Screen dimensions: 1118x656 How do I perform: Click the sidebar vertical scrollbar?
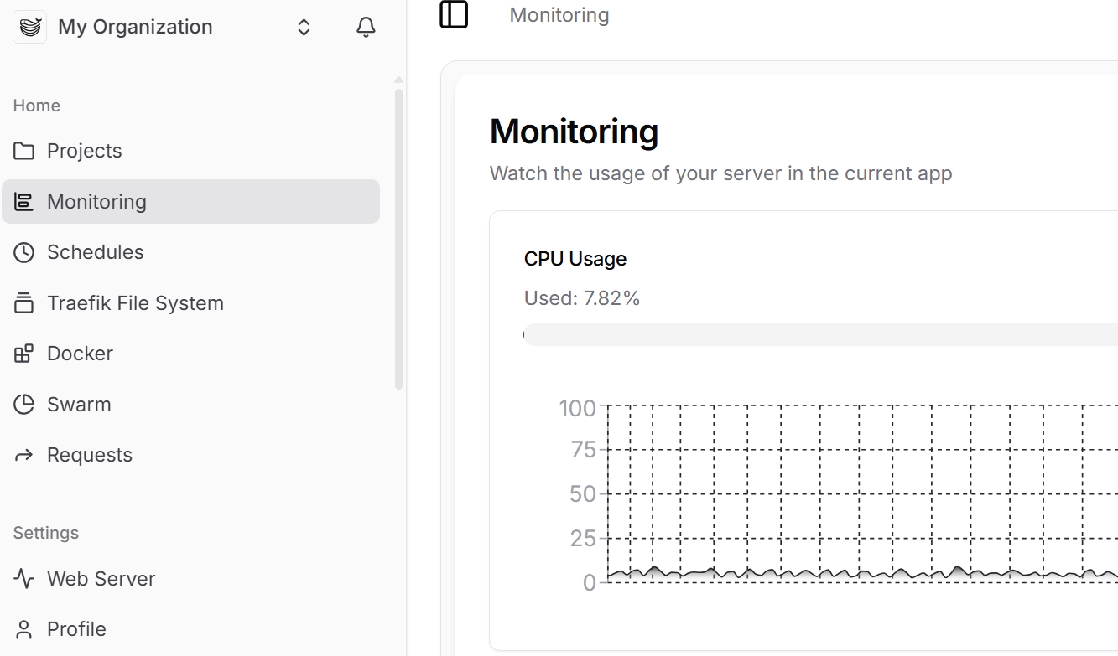click(398, 239)
